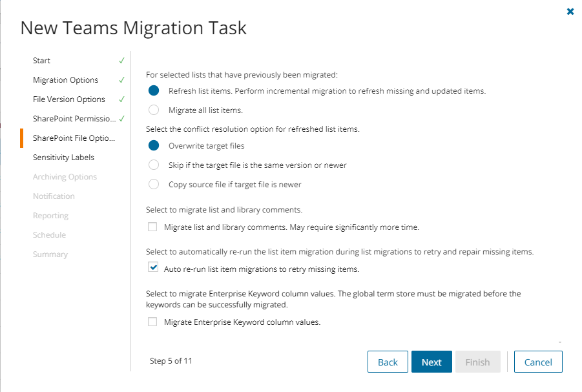This screenshot has height=392, width=582.
Task: Click the Back button
Action: coord(388,362)
